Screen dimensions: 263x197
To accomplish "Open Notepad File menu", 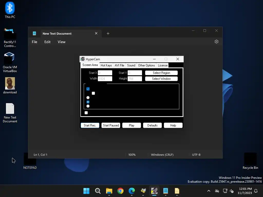I will point(35,42).
